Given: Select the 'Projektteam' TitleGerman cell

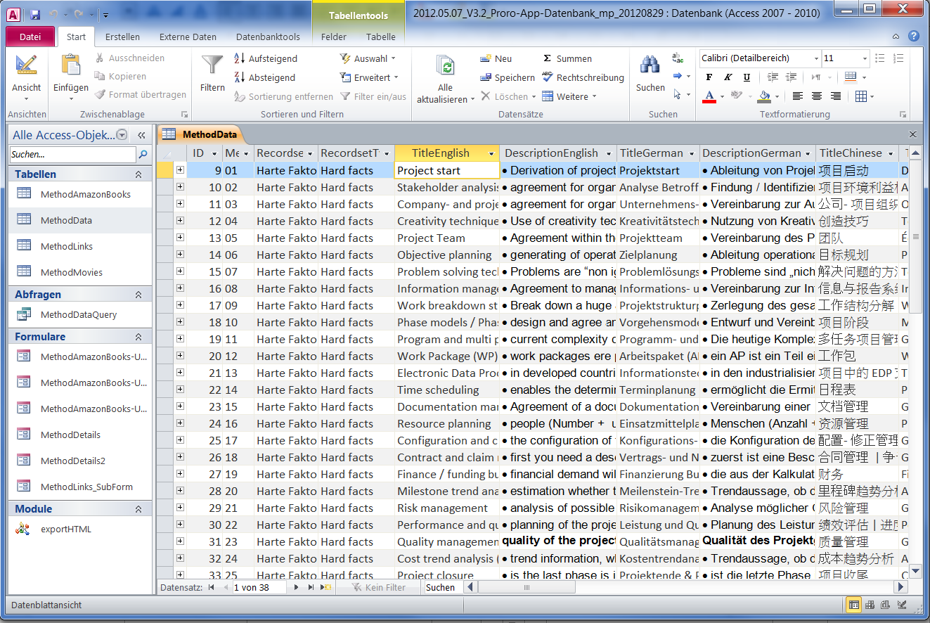Looking at the screenshot, I should 659,238.
